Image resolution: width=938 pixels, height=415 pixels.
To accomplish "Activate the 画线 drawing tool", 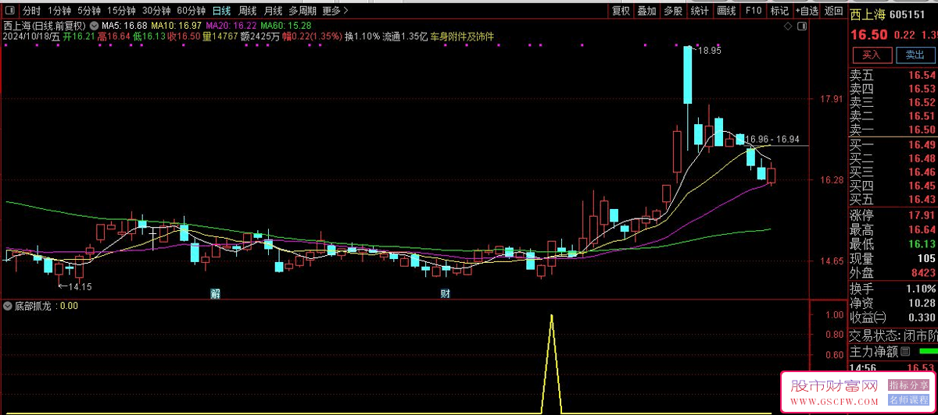I will point(726,11).
